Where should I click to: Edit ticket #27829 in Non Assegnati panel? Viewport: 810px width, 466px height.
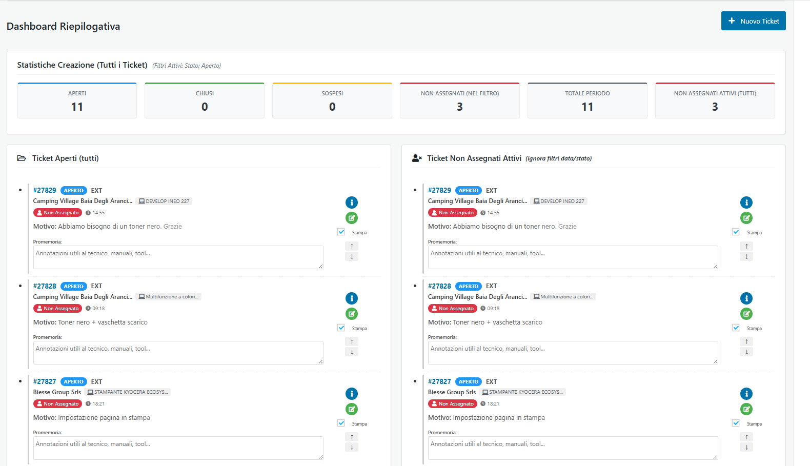pos(746,218)
